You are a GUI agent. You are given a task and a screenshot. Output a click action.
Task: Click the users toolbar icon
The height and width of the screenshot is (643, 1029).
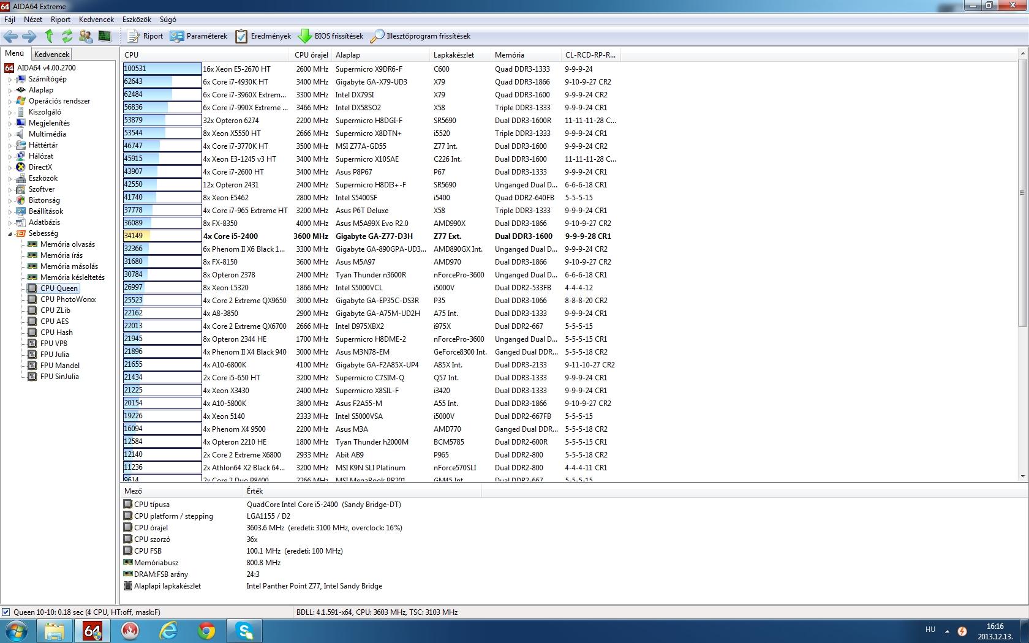(86, 36)
